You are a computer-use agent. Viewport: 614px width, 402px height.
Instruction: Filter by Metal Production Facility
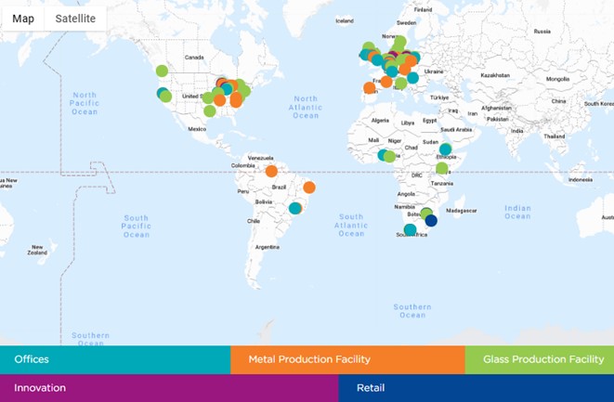(x=347, y=359)
